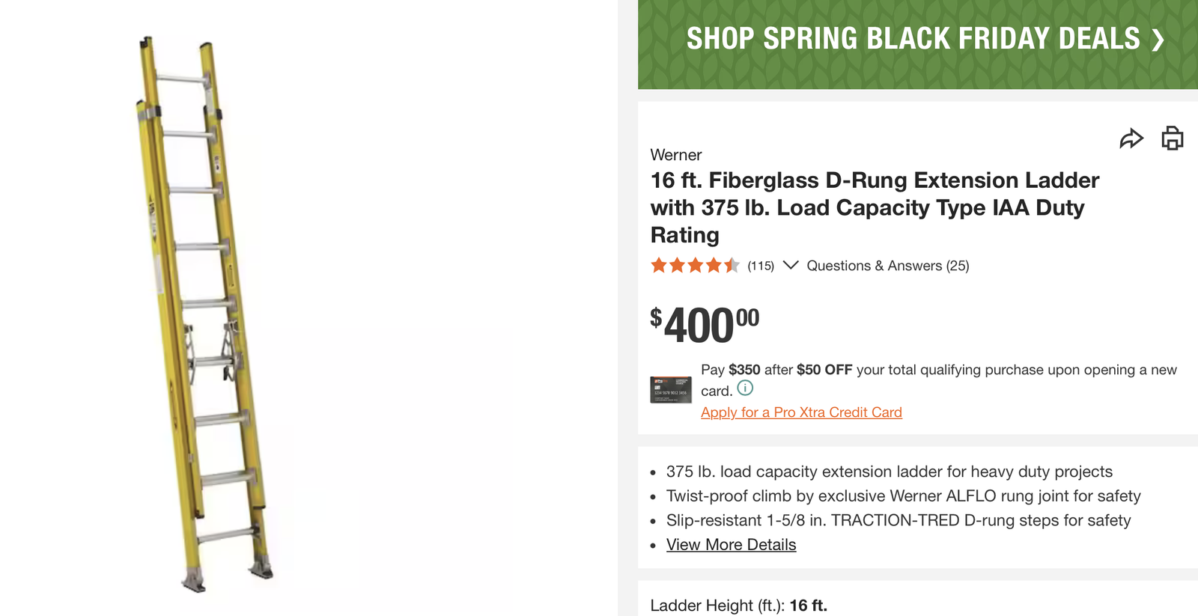Click the Slip-resistant TRACTION-TRED bullet
The width and height of the screenshot is (1198, 616).
pyautogui.click(x=898, y=520)
